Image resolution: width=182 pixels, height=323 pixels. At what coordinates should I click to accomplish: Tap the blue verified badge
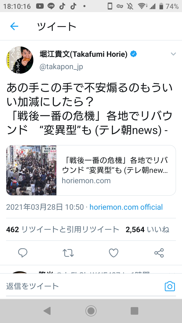point(133,54)
